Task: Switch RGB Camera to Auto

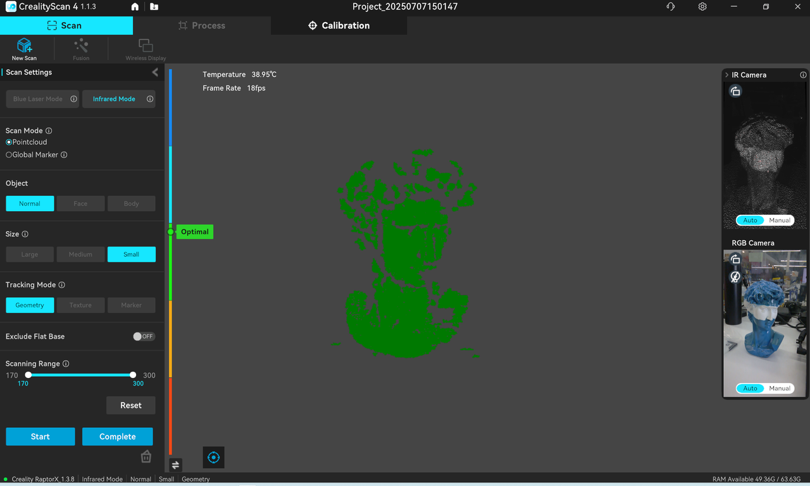Action: pos(750,389)
